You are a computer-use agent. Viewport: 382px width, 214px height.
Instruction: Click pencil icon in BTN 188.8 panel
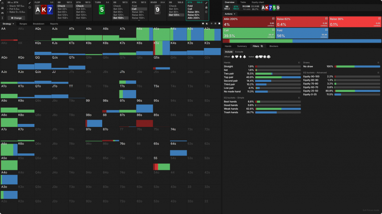(x=206, y=3)
